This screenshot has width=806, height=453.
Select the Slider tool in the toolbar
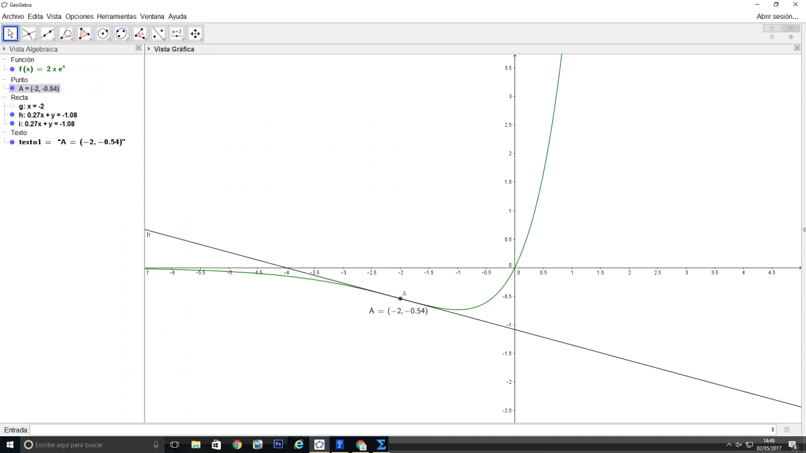[177, 33]
